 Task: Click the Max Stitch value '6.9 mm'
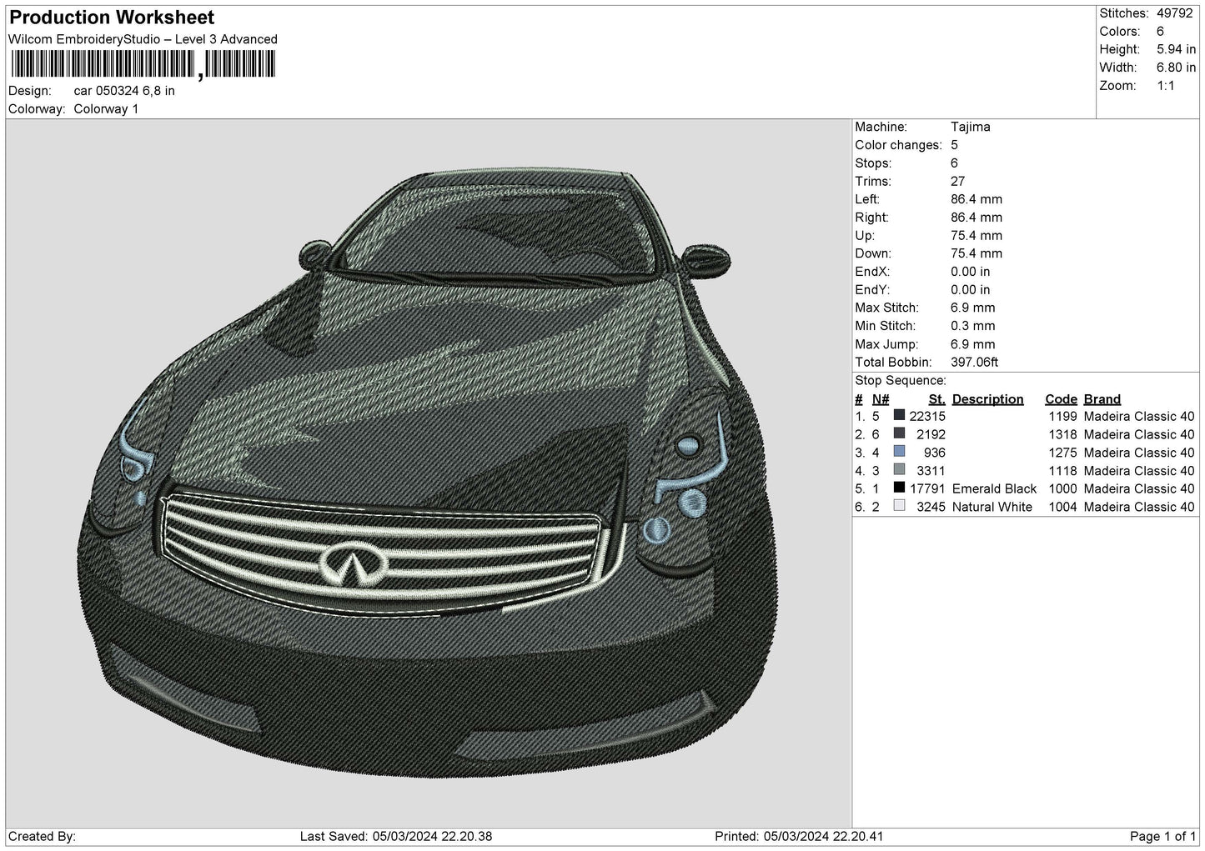click(973, 308)
